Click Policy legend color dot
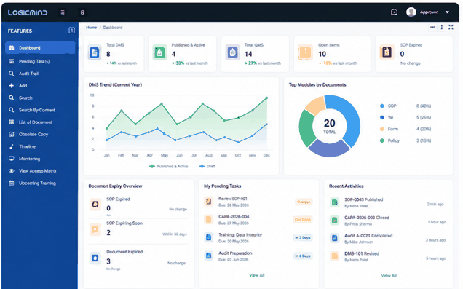Viewport: 463px width, 289px height. tap(382, 140)
